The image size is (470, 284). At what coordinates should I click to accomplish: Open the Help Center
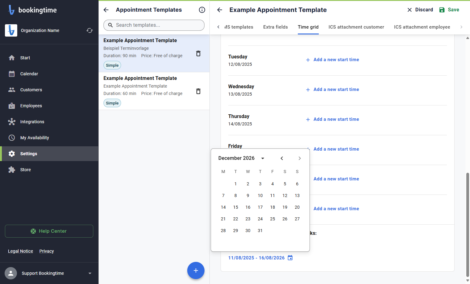click(49, 231)
